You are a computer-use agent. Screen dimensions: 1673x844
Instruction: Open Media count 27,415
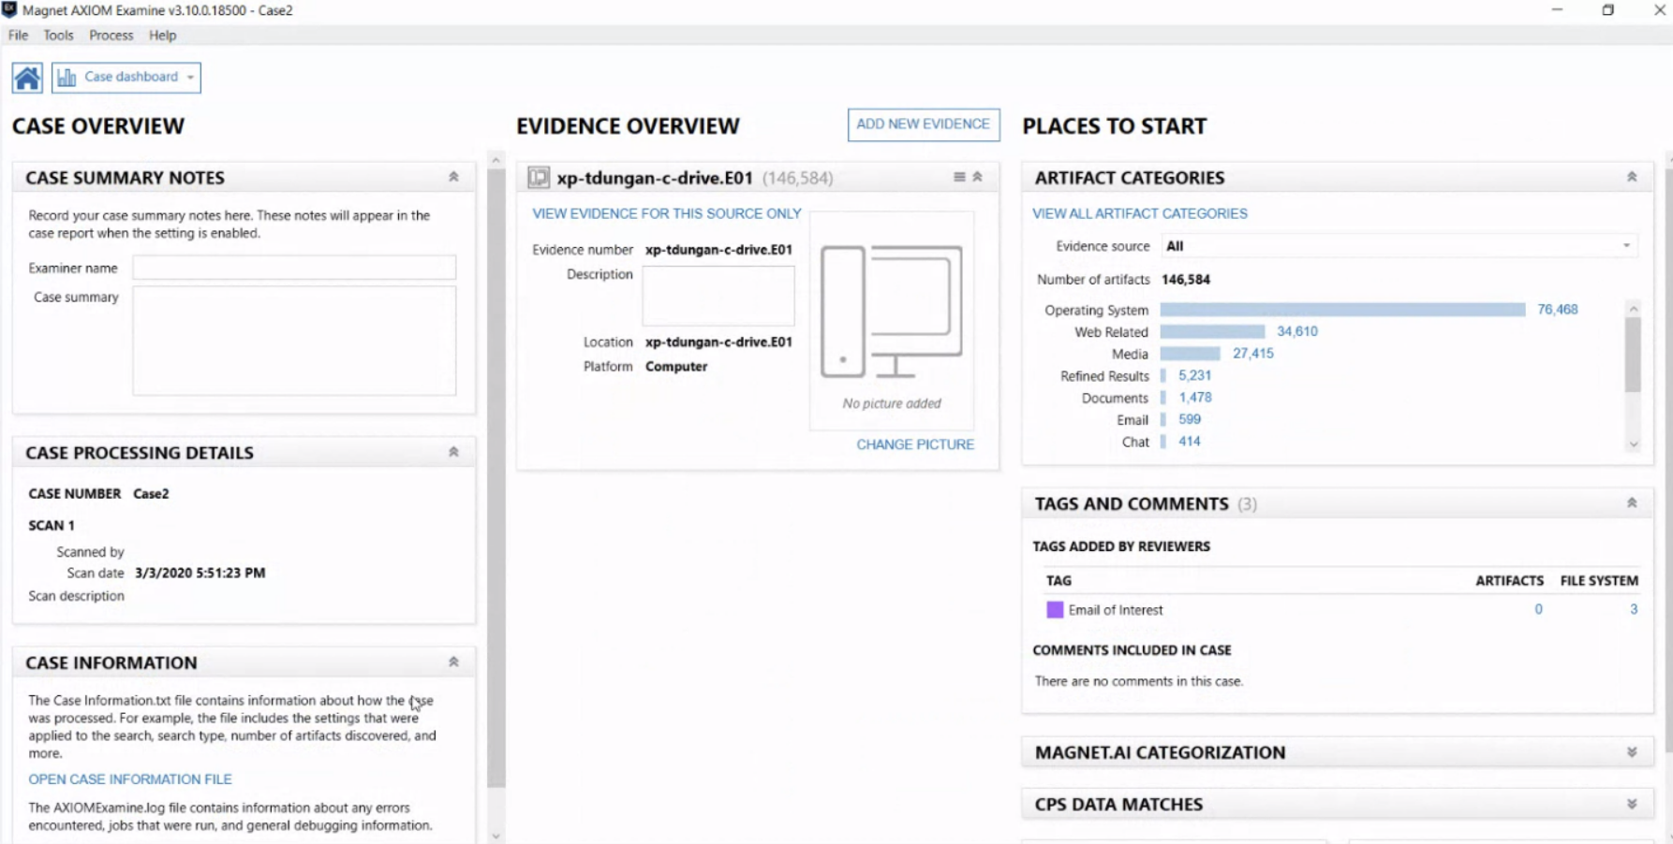tap(1252, 354)
